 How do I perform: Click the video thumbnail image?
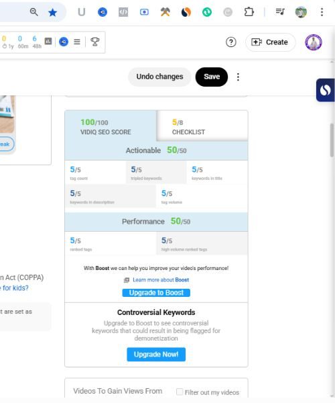click(x=7, y=114)
